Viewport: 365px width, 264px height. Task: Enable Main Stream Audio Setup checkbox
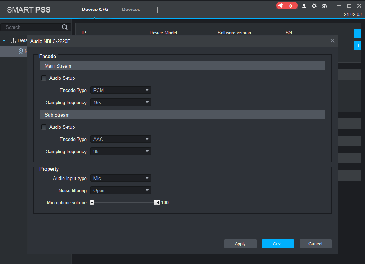(44, 78)
